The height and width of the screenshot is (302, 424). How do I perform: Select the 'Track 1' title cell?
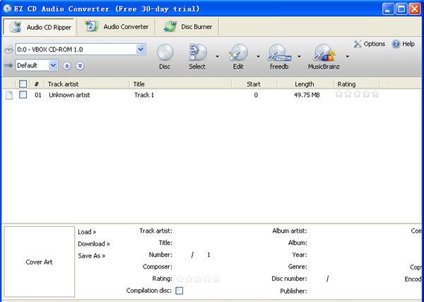tap(144, 95)
